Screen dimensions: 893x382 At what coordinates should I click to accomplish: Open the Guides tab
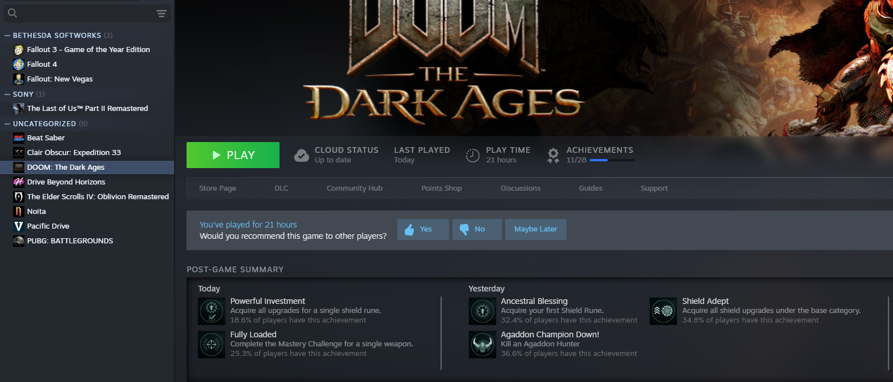(590, 188)
